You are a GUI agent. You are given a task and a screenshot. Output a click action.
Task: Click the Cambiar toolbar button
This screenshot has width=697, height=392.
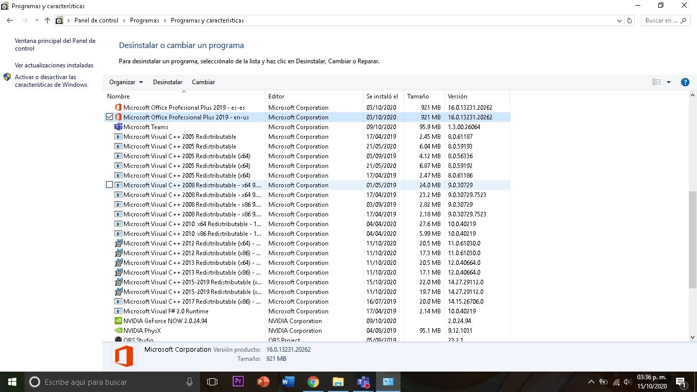[203, 82]
